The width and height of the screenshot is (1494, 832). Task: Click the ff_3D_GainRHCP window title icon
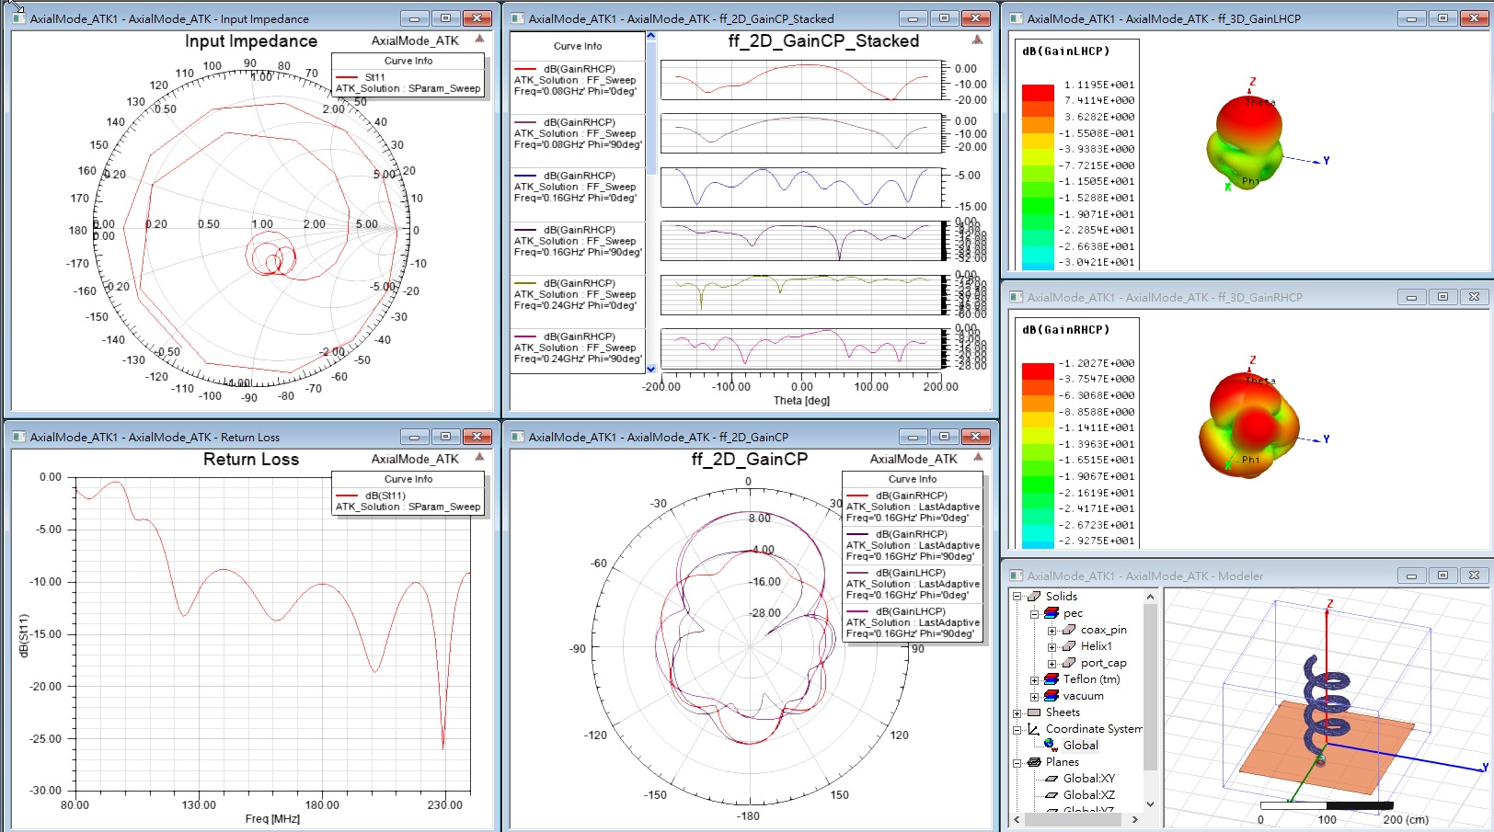pos(1016,297)
